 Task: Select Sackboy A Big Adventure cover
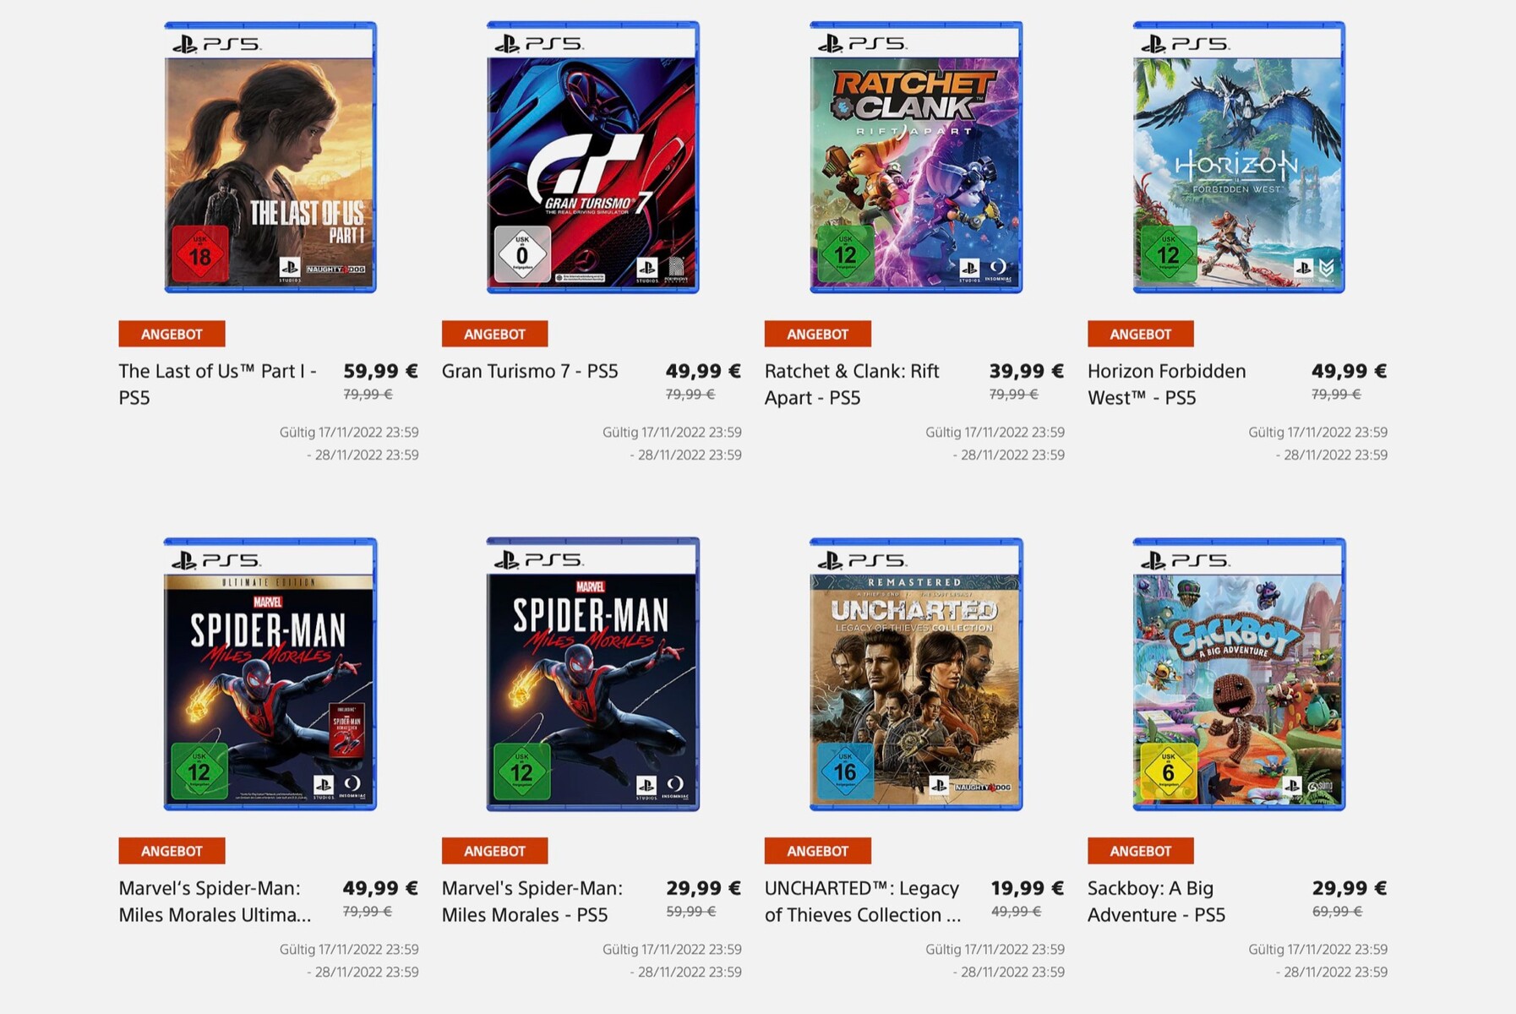click(x=1239, y=674)
